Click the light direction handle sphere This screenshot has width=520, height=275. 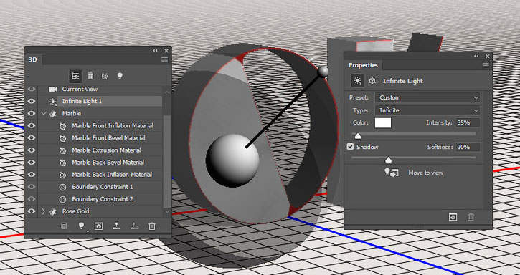323,72
